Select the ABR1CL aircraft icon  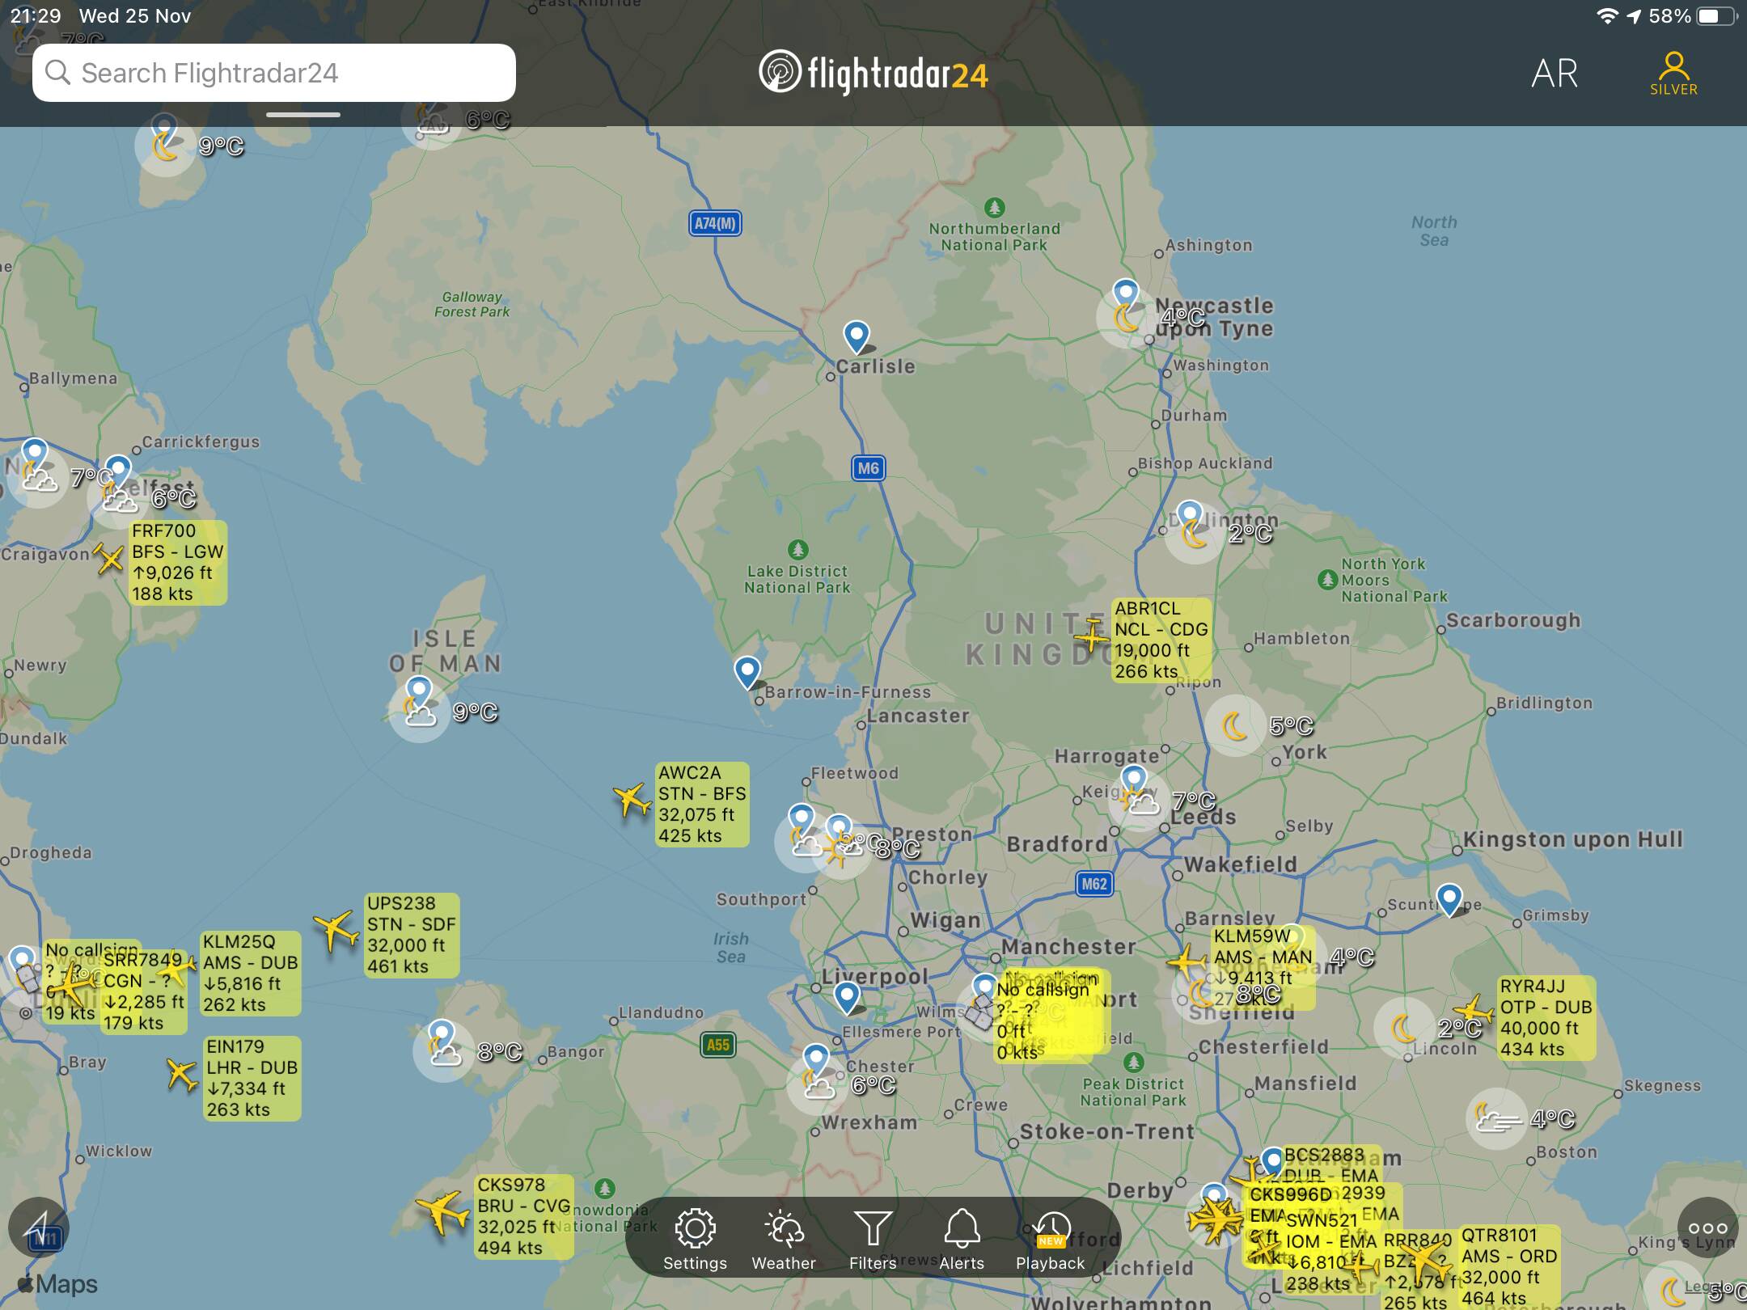[x=1092, y=637]
